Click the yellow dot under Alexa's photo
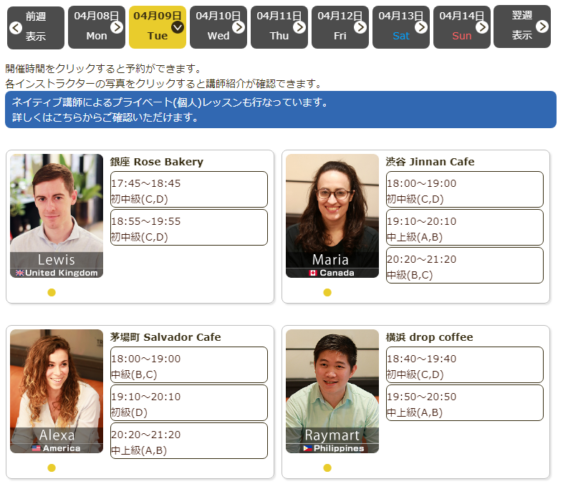Image resolution: width=563 pixels, height=489 pixels. [52, 468]
